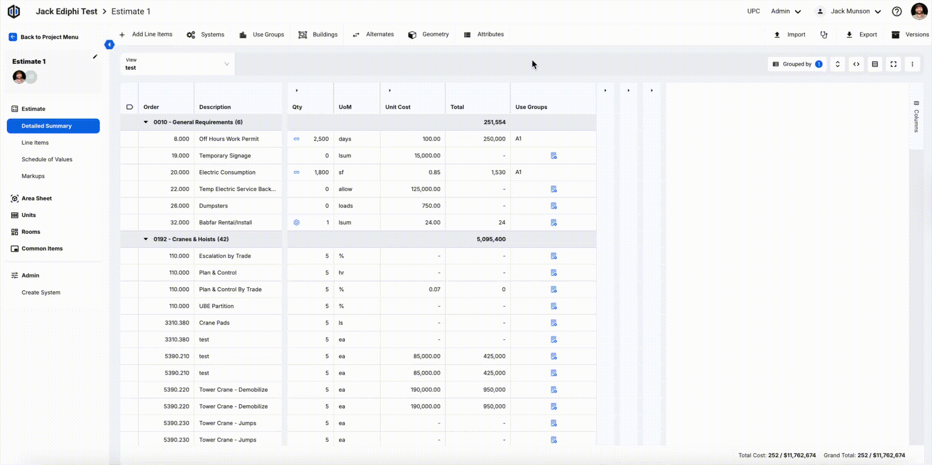
Task: Click the fullscreen expand icon
Action: 893,64
